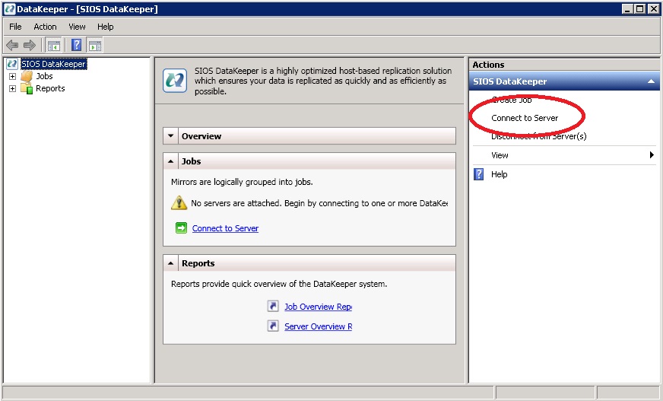Open the Job Overview Report link
Viewport: 663px width, 401px height.
[318, 307]
